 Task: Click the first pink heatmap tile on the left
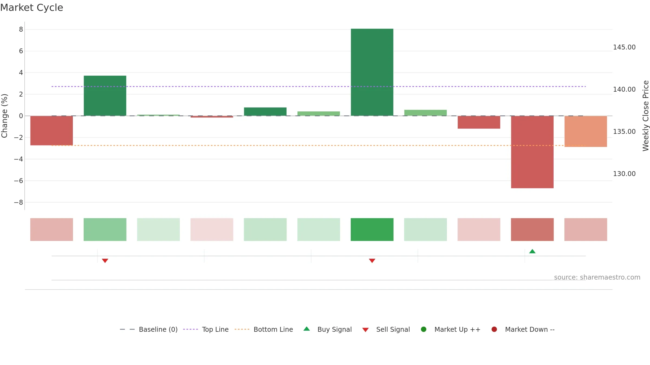[51, 230]
